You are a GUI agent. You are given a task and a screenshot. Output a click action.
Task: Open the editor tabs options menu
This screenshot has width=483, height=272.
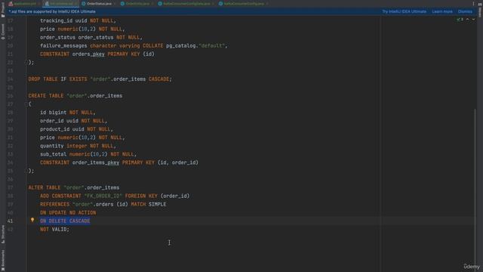tap(473, 4)
